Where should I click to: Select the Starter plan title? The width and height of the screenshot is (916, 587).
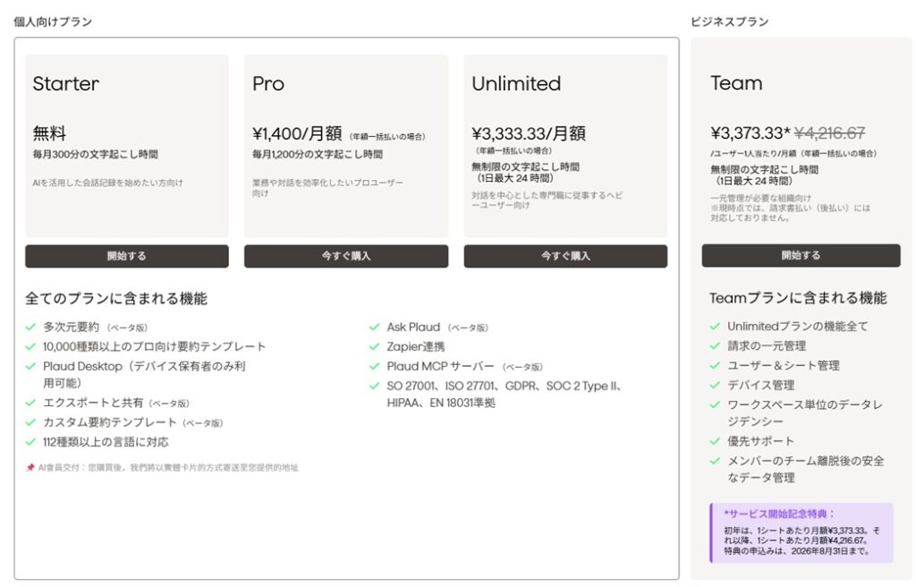66,83
